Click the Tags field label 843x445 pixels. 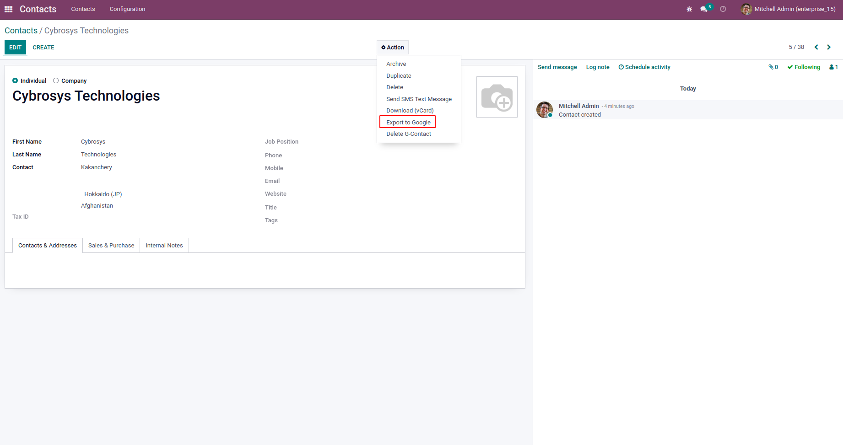pos(271,220)
